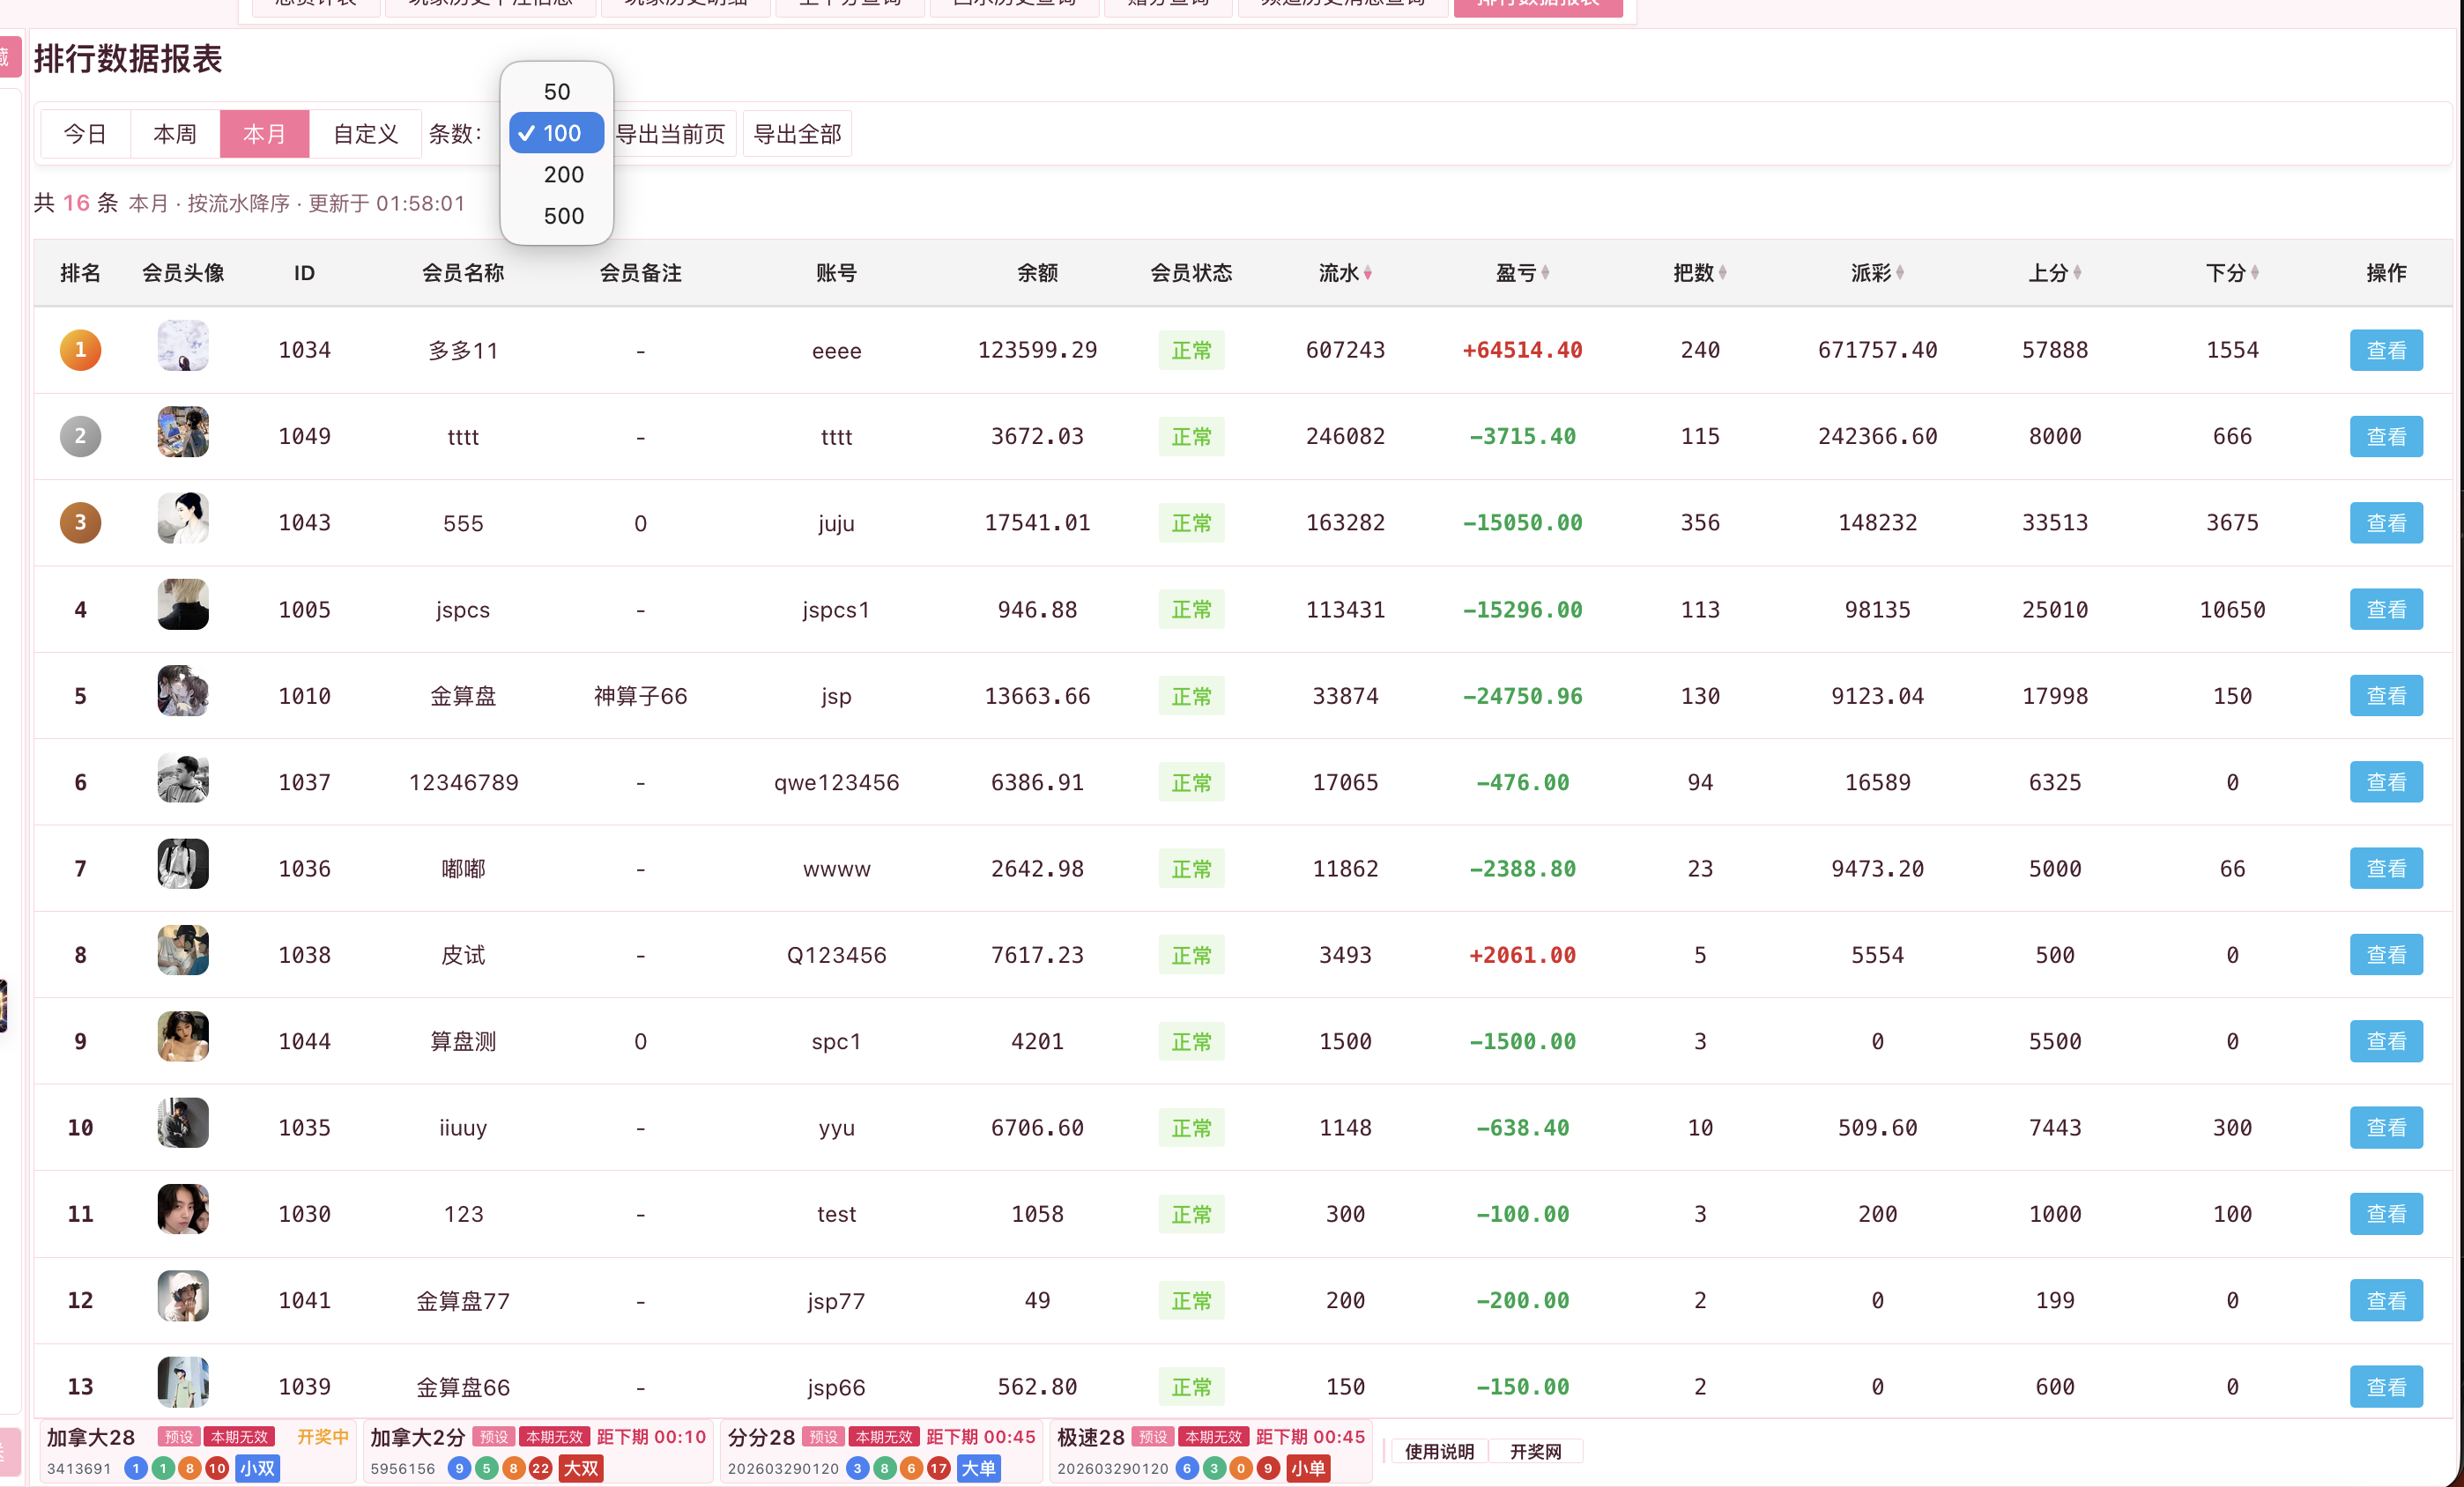This screenshot has height=1487, width=2464.
Task: Sort by 把数 column arrow
Action: pyautogui.click(x=1722, y=273)
